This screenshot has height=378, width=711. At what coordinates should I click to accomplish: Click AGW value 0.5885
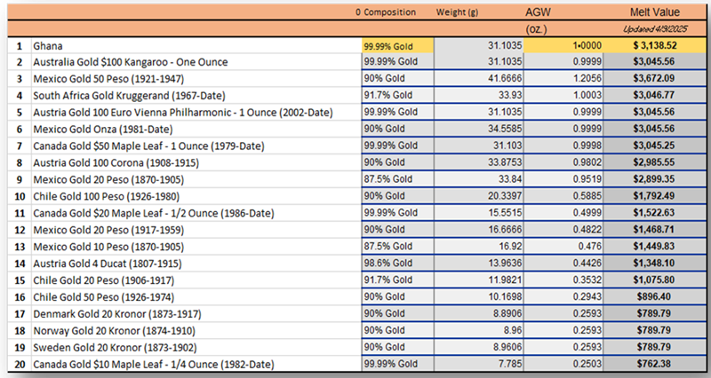tap(563, 196)
